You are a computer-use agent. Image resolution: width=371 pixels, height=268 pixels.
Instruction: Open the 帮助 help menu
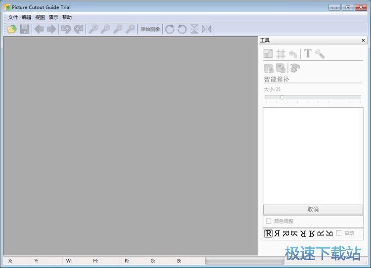click(x=67, y=17)
